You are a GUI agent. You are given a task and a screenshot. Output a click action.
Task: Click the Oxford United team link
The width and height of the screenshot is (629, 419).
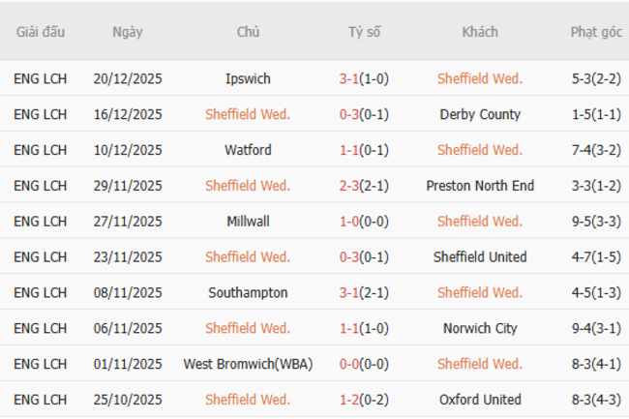pos(479,400)
